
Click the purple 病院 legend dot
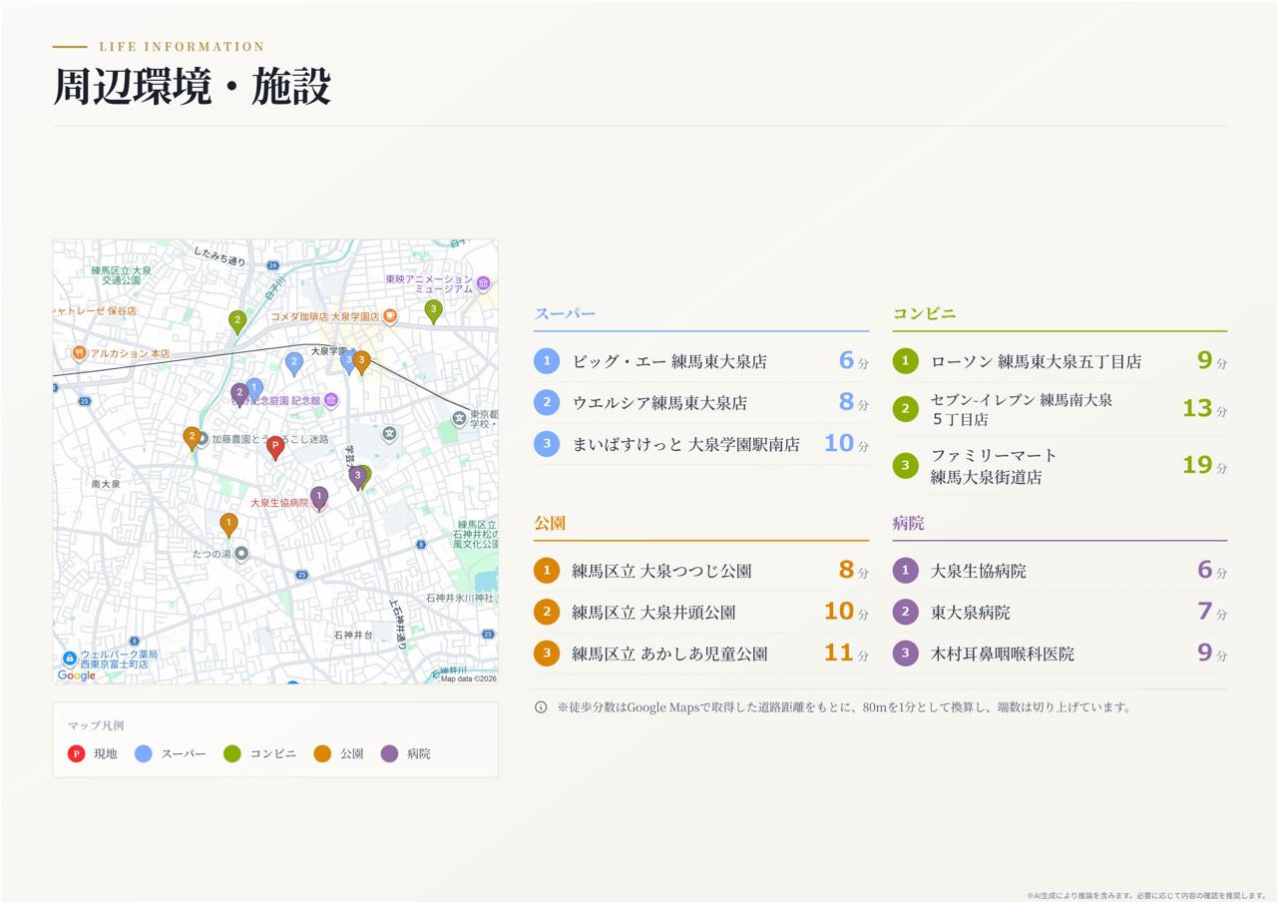(x=389, y=753)
